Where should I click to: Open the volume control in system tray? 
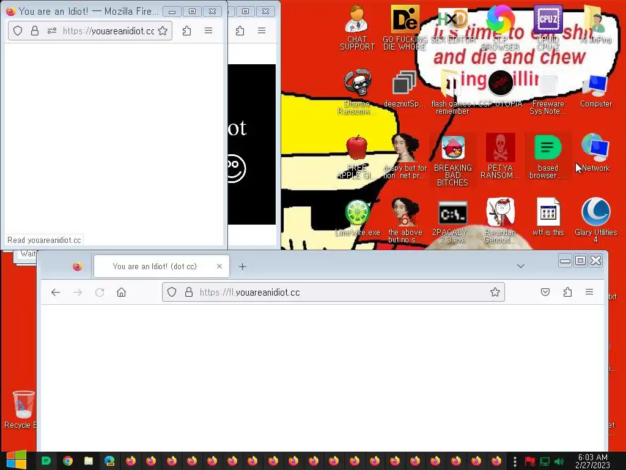(x=559, y=461)
